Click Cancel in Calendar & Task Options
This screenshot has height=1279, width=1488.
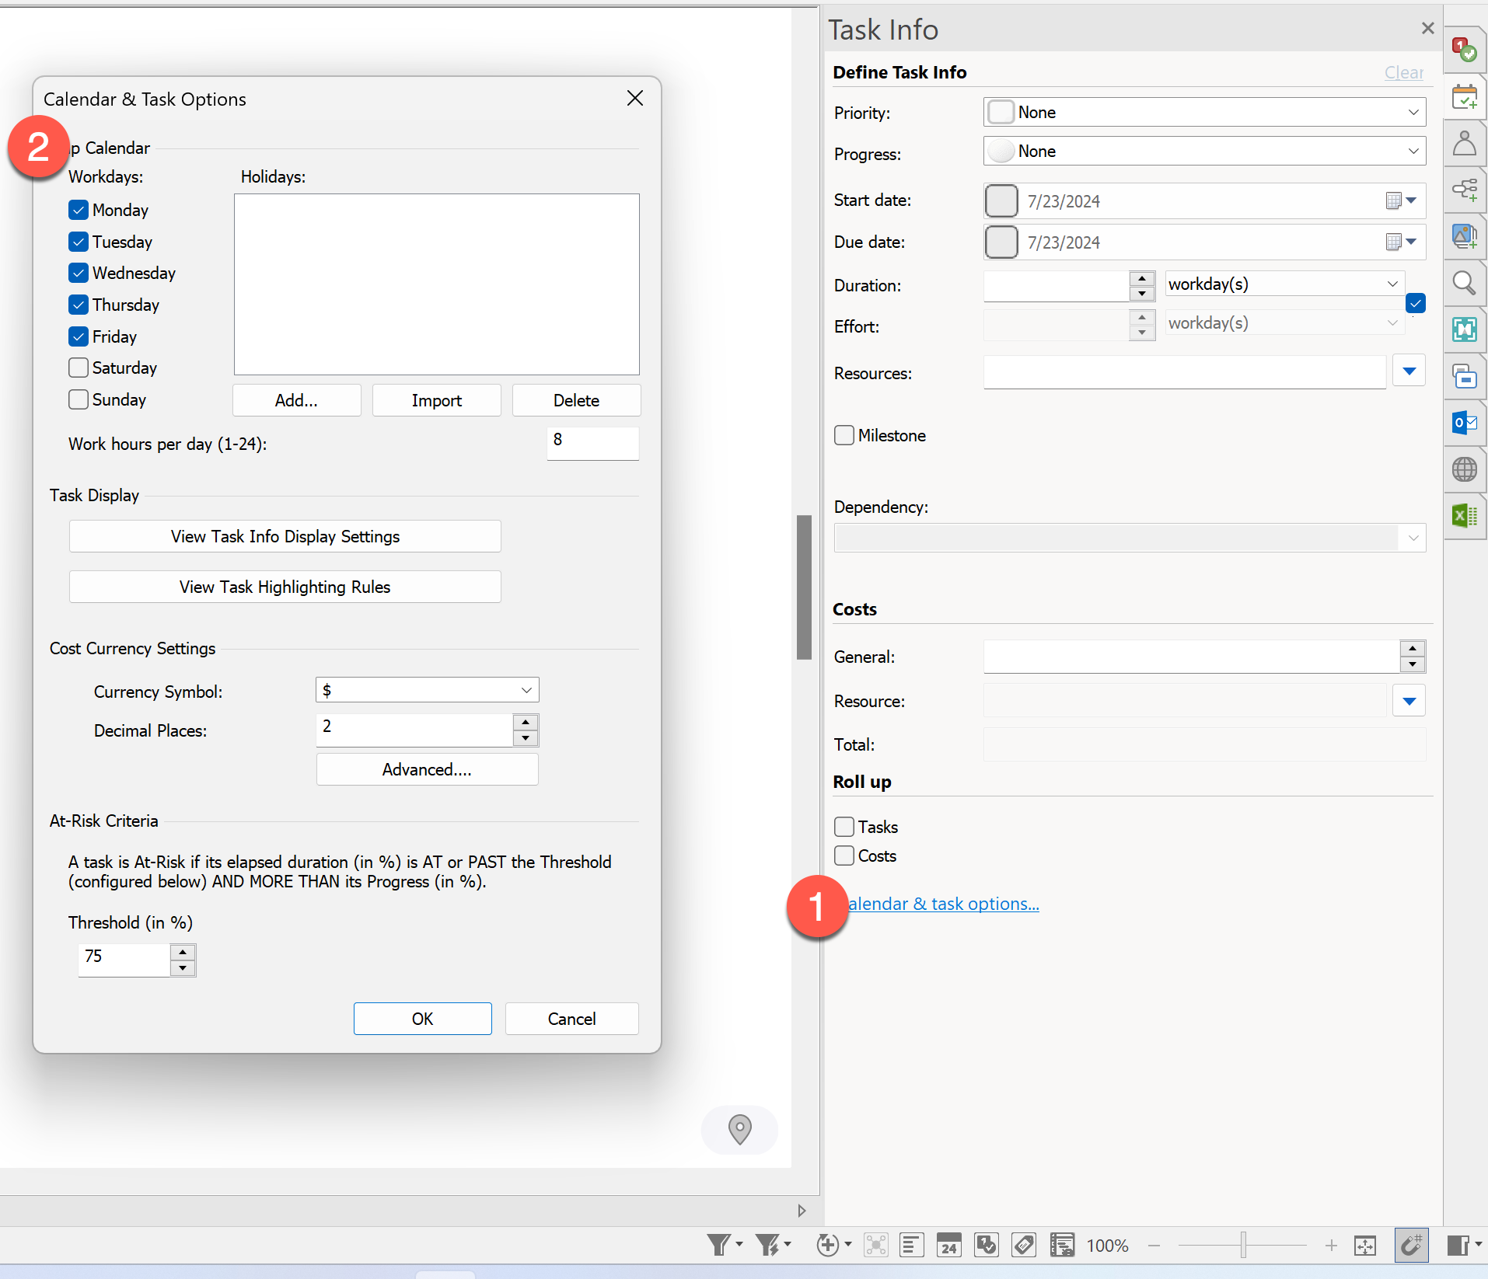[571, 1019]
